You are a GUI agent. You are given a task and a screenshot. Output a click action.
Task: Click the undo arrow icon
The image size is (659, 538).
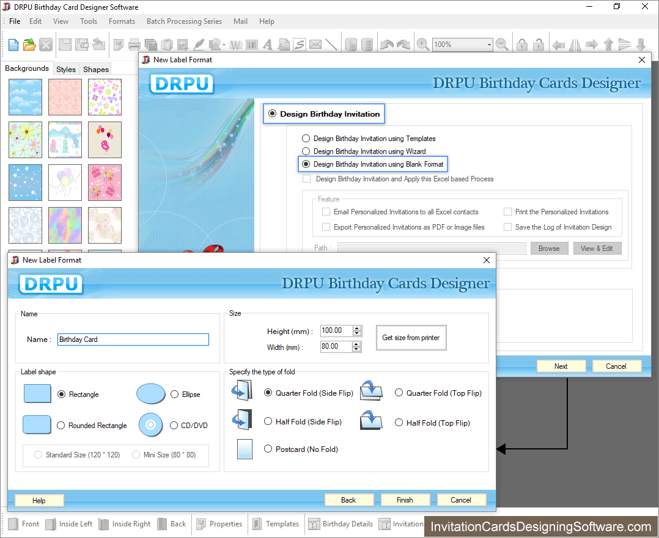(387, 44)
